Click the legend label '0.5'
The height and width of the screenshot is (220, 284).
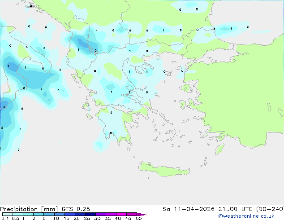tap(15, 218)
